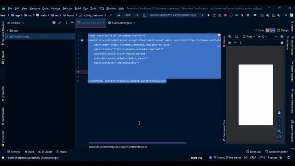Open the APP run configuration dropdown

[128, 15]
